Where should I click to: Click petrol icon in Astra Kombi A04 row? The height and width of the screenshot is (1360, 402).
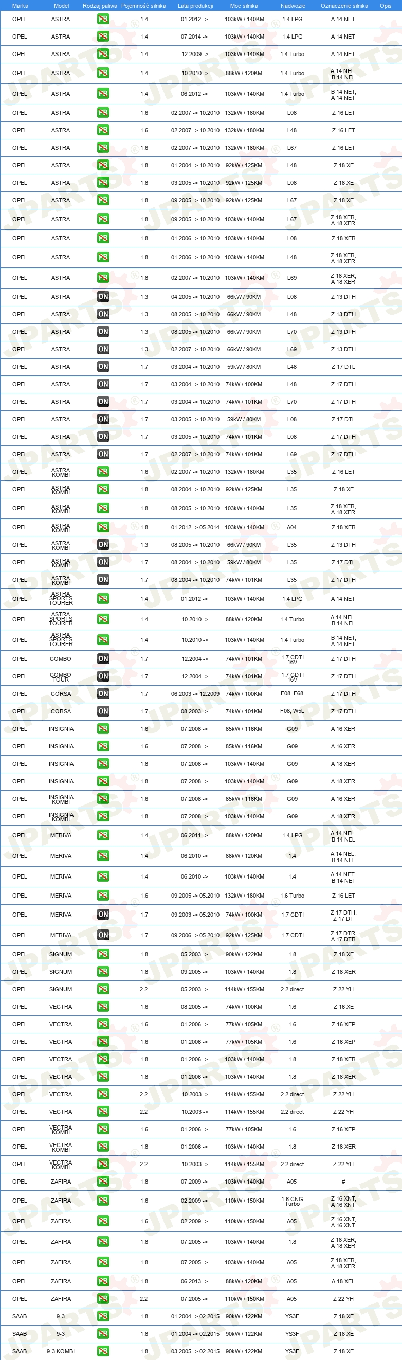point(103,527)
